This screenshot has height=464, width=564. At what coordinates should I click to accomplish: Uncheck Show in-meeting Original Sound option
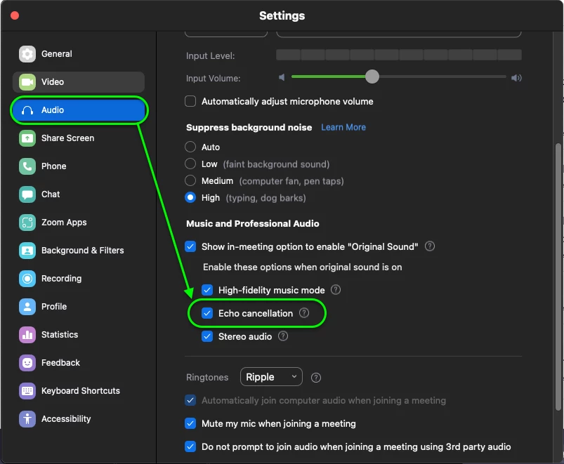(190, 246)
